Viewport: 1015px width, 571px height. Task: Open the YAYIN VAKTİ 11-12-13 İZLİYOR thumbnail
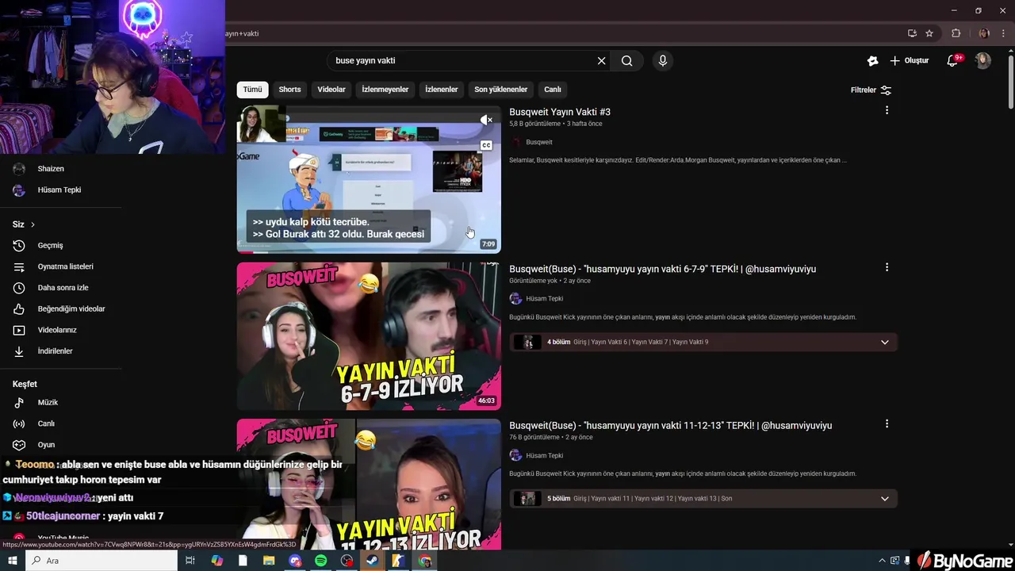point(369,484)
